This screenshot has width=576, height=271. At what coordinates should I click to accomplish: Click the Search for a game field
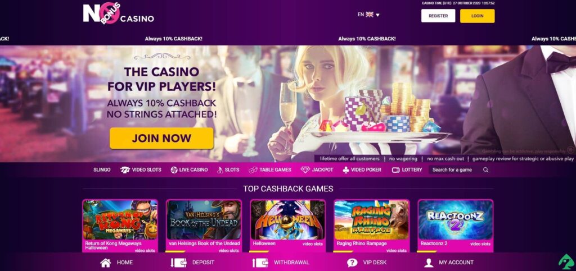click(x=456, y=170)
